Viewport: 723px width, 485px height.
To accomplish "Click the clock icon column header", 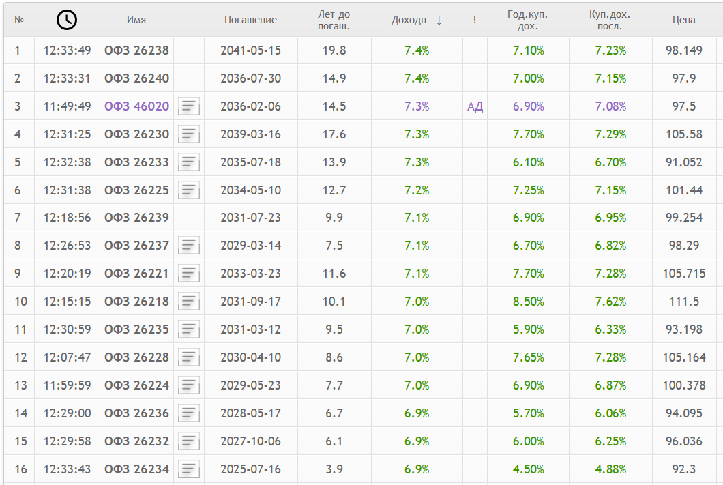I will (x=67, y=20).
